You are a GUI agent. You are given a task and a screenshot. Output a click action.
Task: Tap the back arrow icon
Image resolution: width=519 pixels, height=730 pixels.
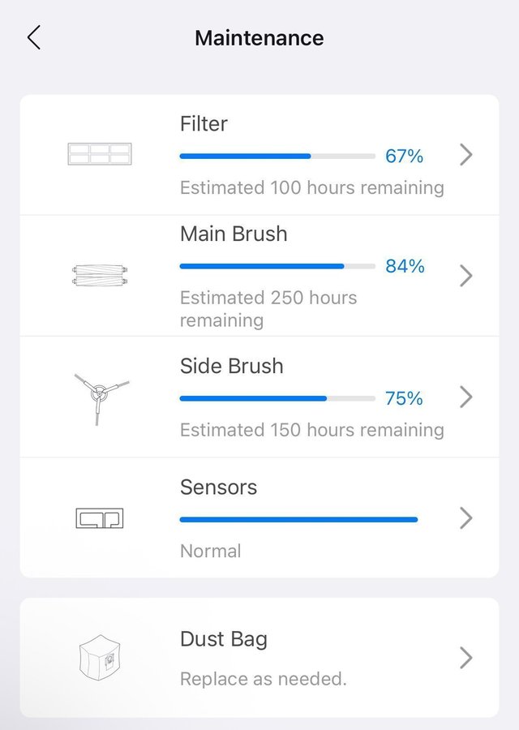pyautogui.click(x=34, y=38)
